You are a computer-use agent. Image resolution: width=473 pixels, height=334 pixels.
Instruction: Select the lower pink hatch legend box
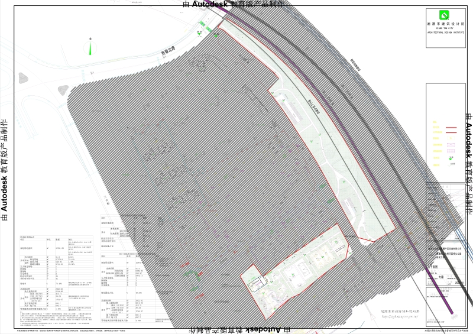(452, 151)
